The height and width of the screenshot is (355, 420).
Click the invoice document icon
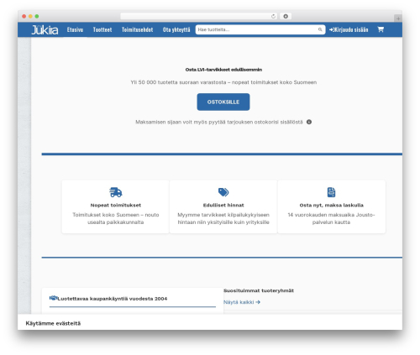click(331, 192)
